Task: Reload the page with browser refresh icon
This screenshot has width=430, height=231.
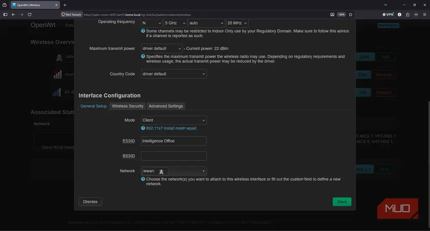Action: (30, 15)
